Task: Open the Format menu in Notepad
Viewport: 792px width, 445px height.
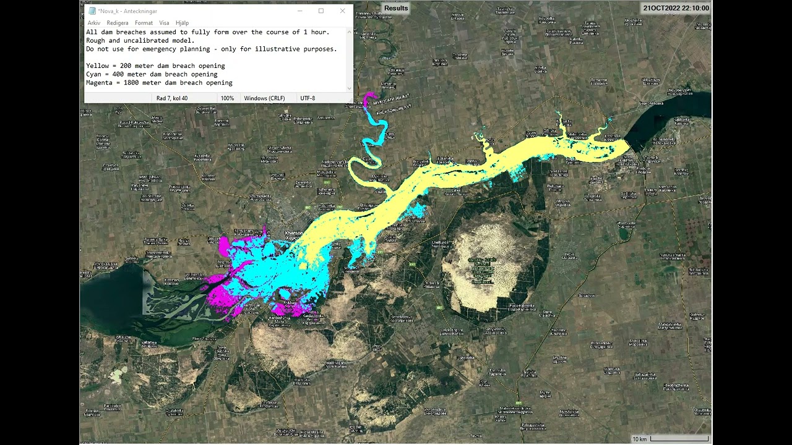Action: (x=144, y=23)
